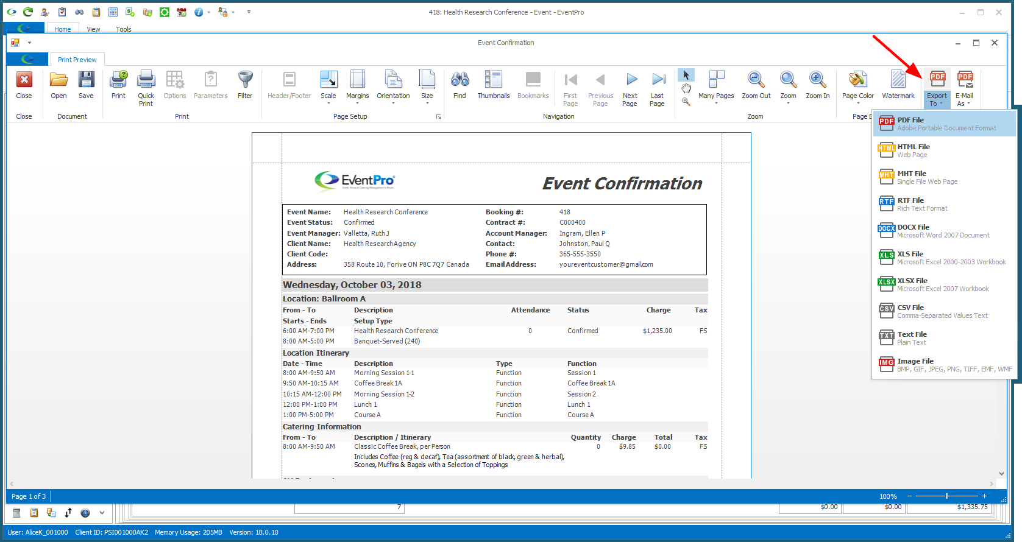Screen dimensions: 1022x542
Task: Click the help info icon in title bar
Action: click(x=199, y=12)
